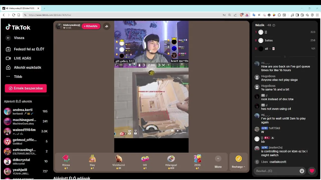Expand More gifts

tap(218, 162)
